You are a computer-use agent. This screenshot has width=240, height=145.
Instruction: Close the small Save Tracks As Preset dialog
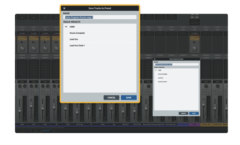tap(155, 59)
